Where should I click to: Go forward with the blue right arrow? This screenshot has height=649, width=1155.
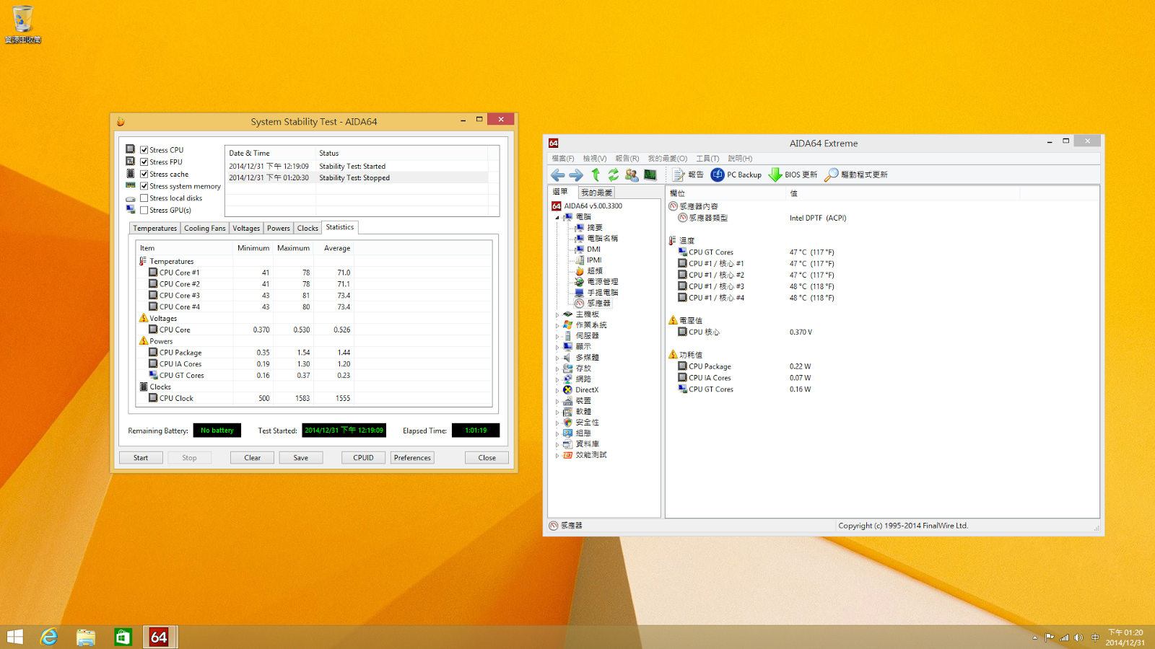[576, 175]
